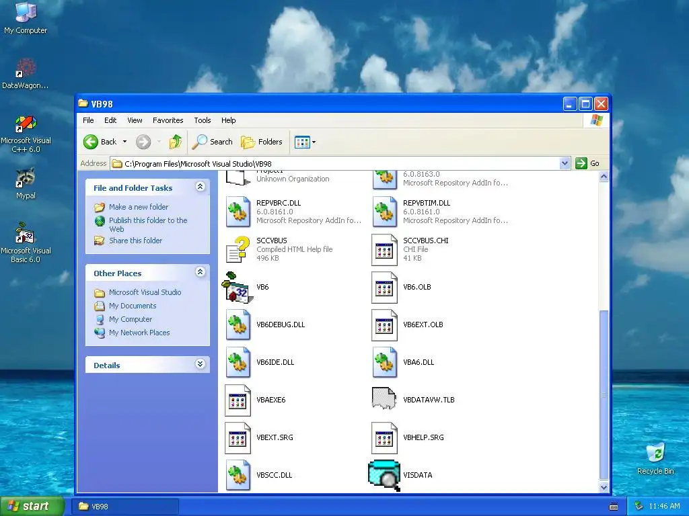Select the VISDATA program icon
Image resolution: width=689 pixels, height=516 pixels.
[384, 475]
